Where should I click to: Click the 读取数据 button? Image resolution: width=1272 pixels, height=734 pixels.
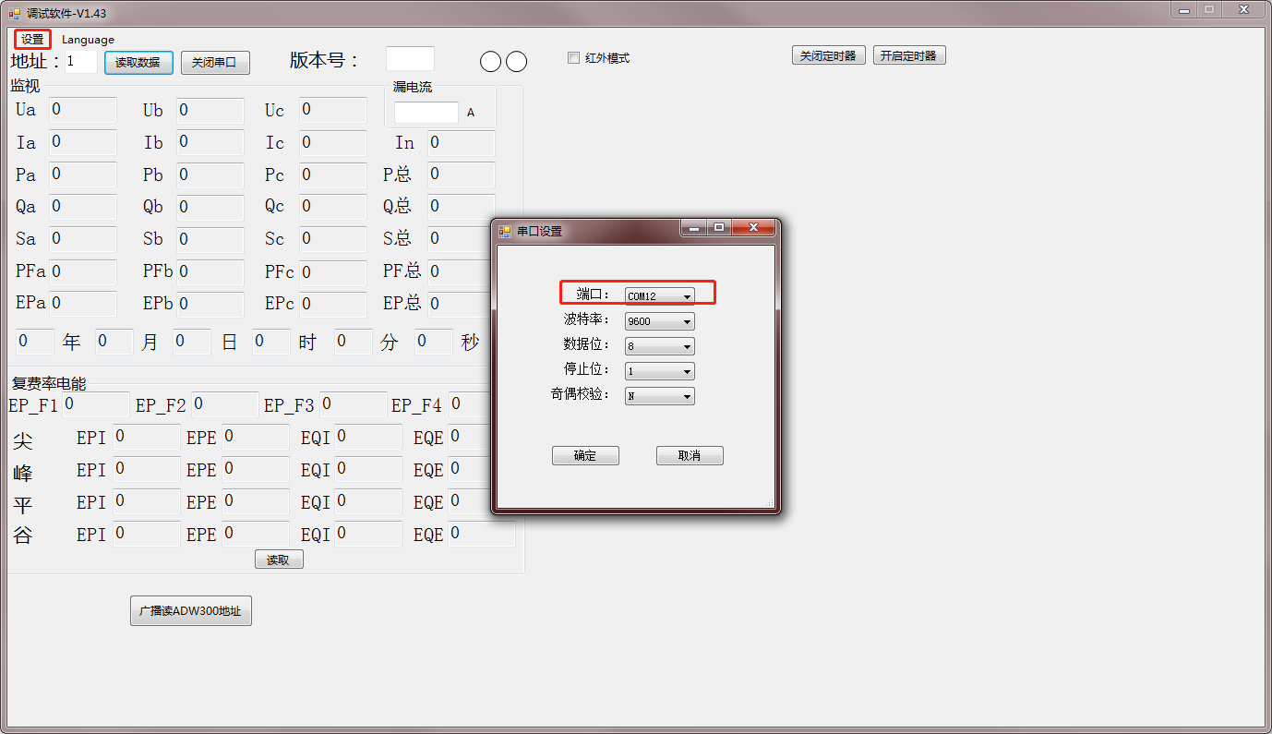coord(138,63)
